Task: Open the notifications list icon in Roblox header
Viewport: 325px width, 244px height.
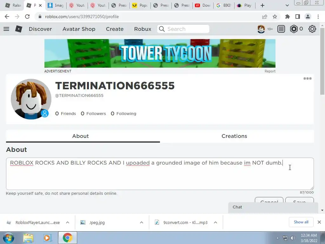Action: pyautogui.click(x=281, y=29)
